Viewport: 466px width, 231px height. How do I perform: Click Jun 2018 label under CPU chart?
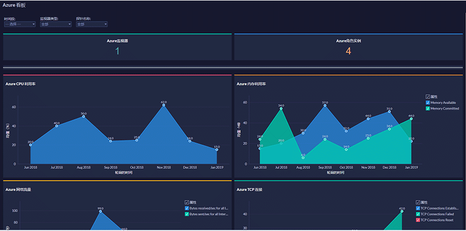(31, 167)
